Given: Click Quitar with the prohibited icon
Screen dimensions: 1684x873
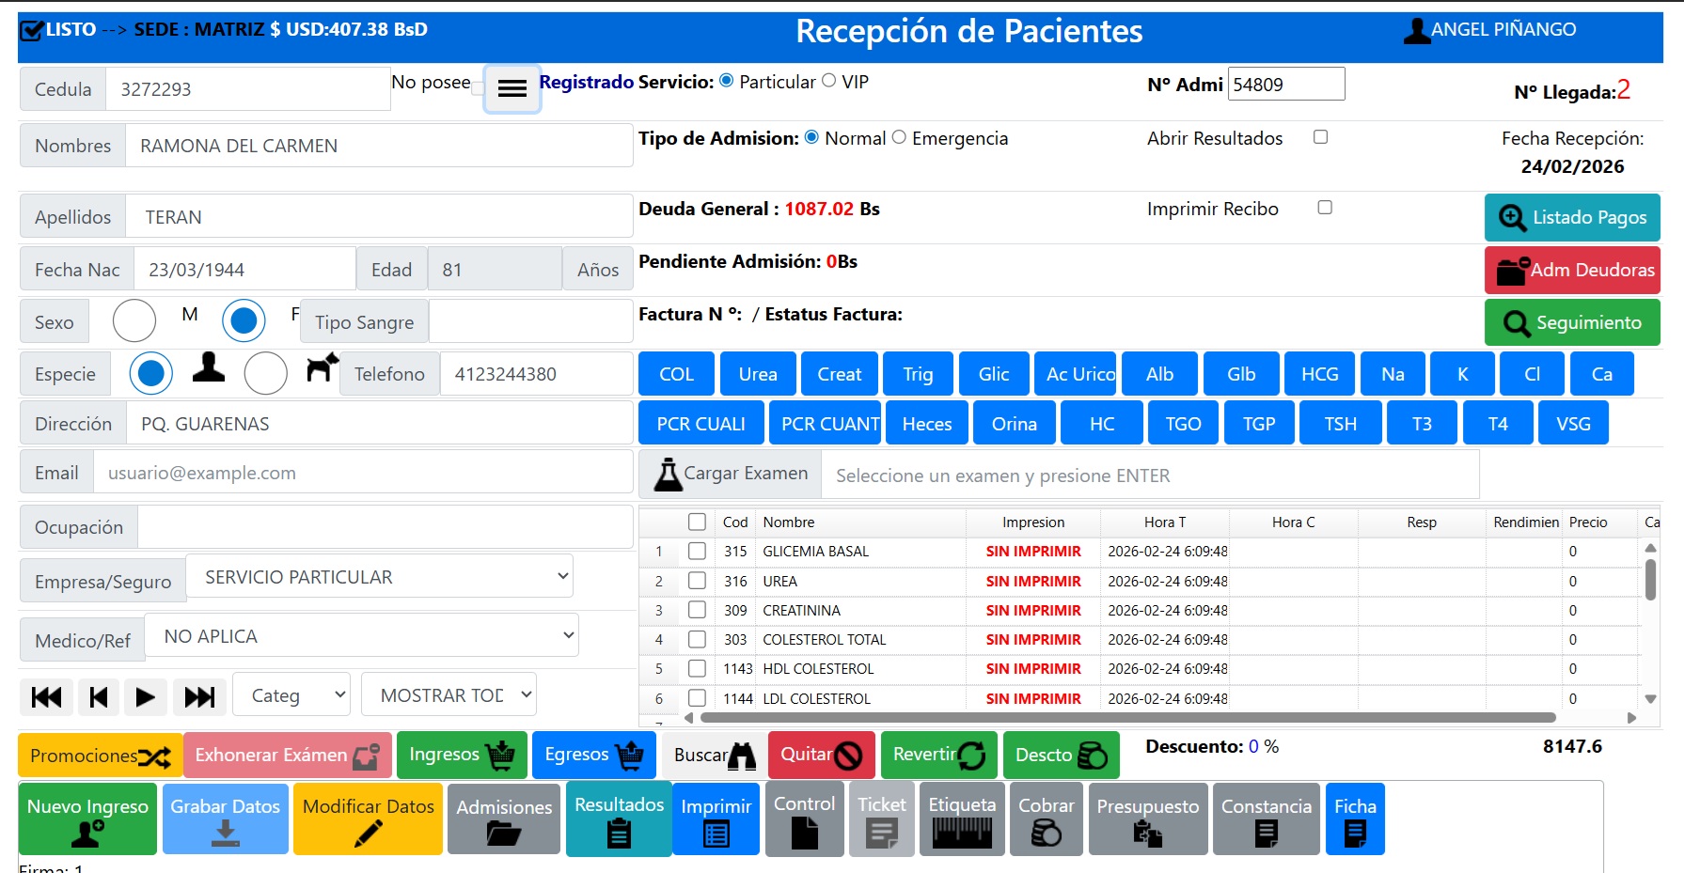Looking at the screenshot, I should (821, 755).
